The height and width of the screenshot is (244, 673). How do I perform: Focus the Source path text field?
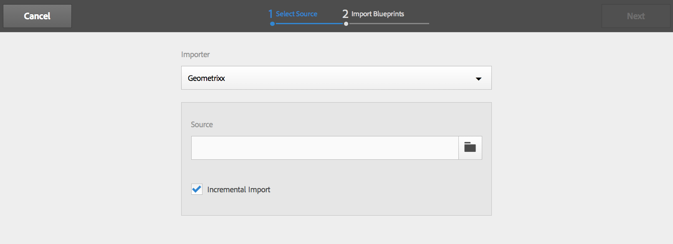coord(325,148)
